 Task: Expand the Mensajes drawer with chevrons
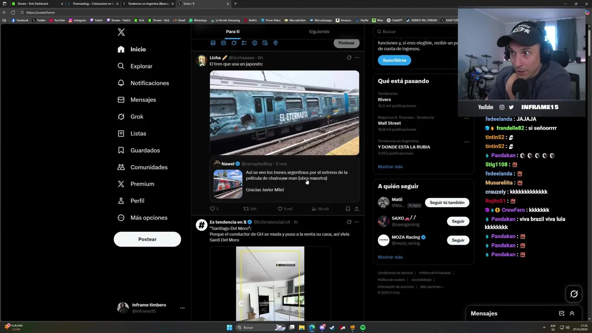click(x=572, y=313)
